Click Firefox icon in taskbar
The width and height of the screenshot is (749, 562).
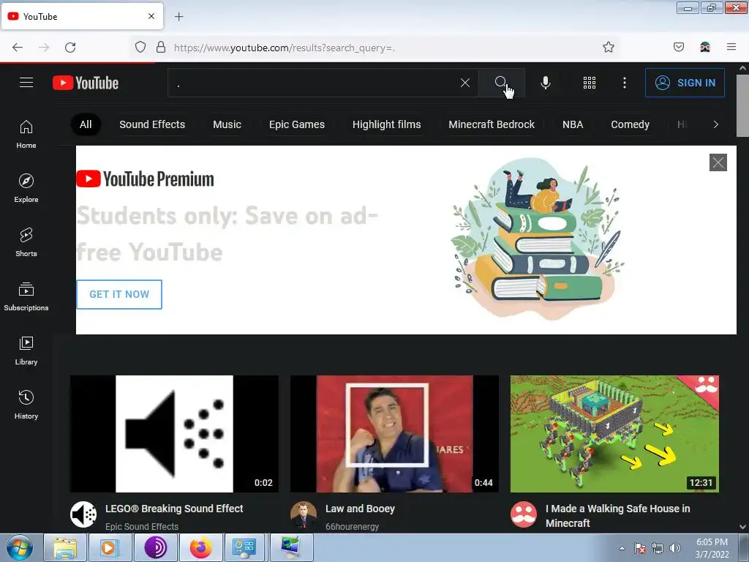pyautogui.click(x=200, y=547)
